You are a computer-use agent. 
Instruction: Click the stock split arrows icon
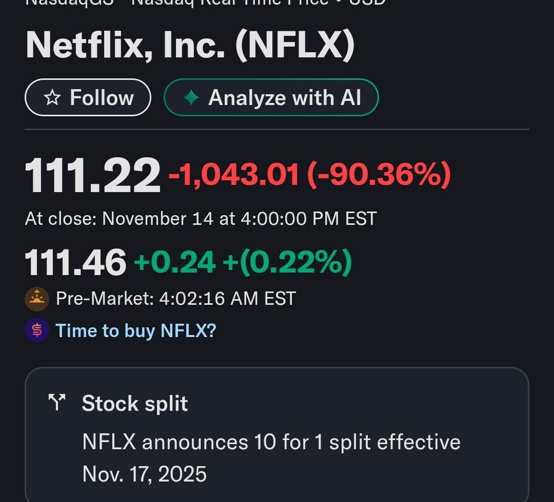click(x=57, y=403)
